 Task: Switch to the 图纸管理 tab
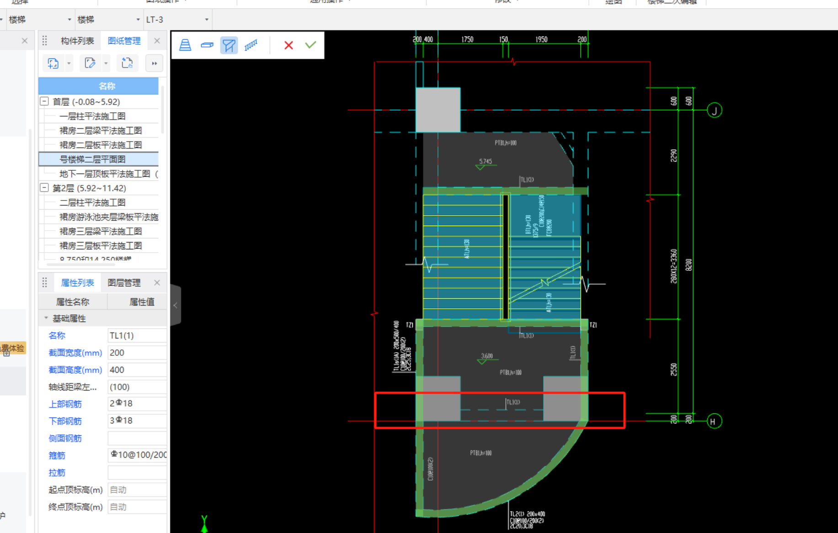[x=124, y=41]
